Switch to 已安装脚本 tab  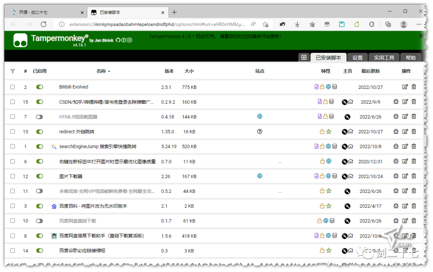[328, 57]
